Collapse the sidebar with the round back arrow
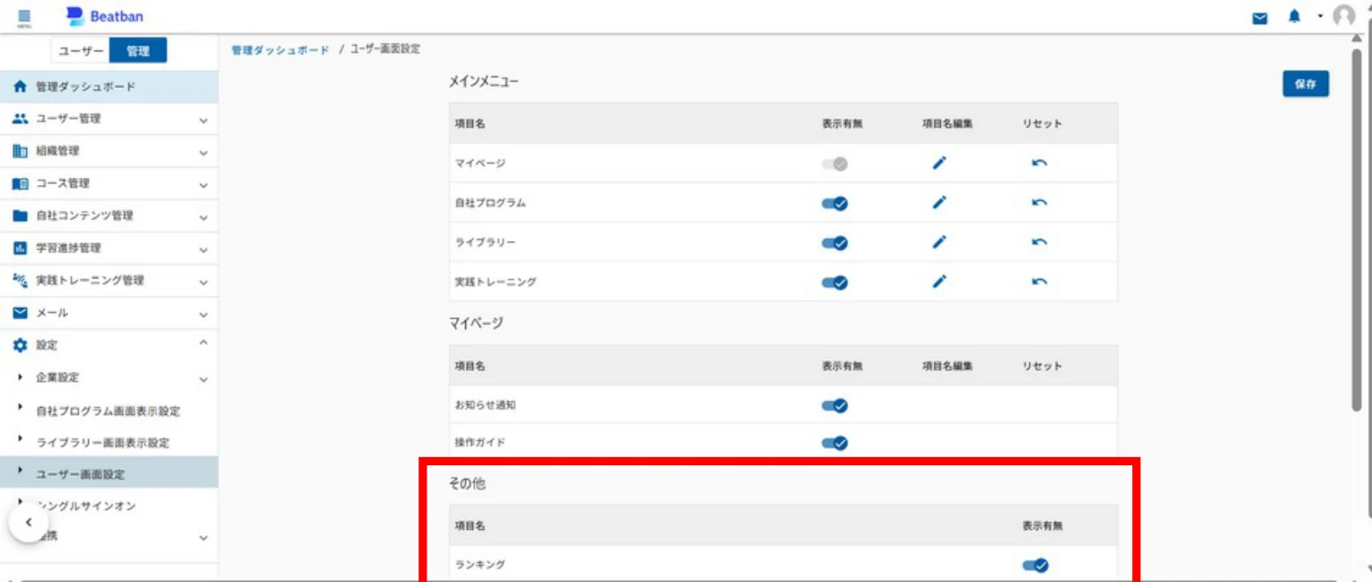 tap(29, 522)
